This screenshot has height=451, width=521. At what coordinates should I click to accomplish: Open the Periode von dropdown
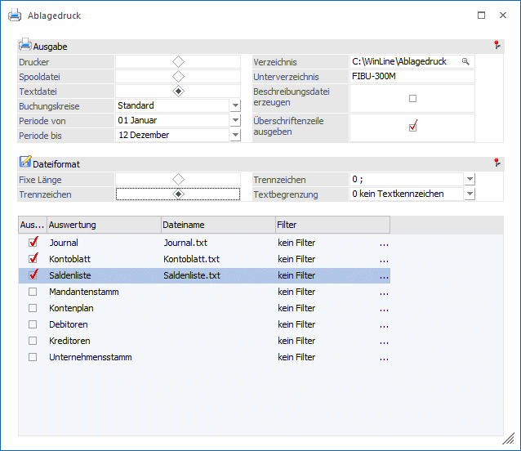[235, 120]
